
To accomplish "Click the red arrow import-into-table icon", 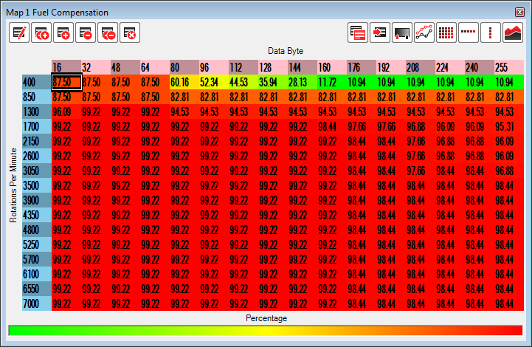I will (380, 32).
